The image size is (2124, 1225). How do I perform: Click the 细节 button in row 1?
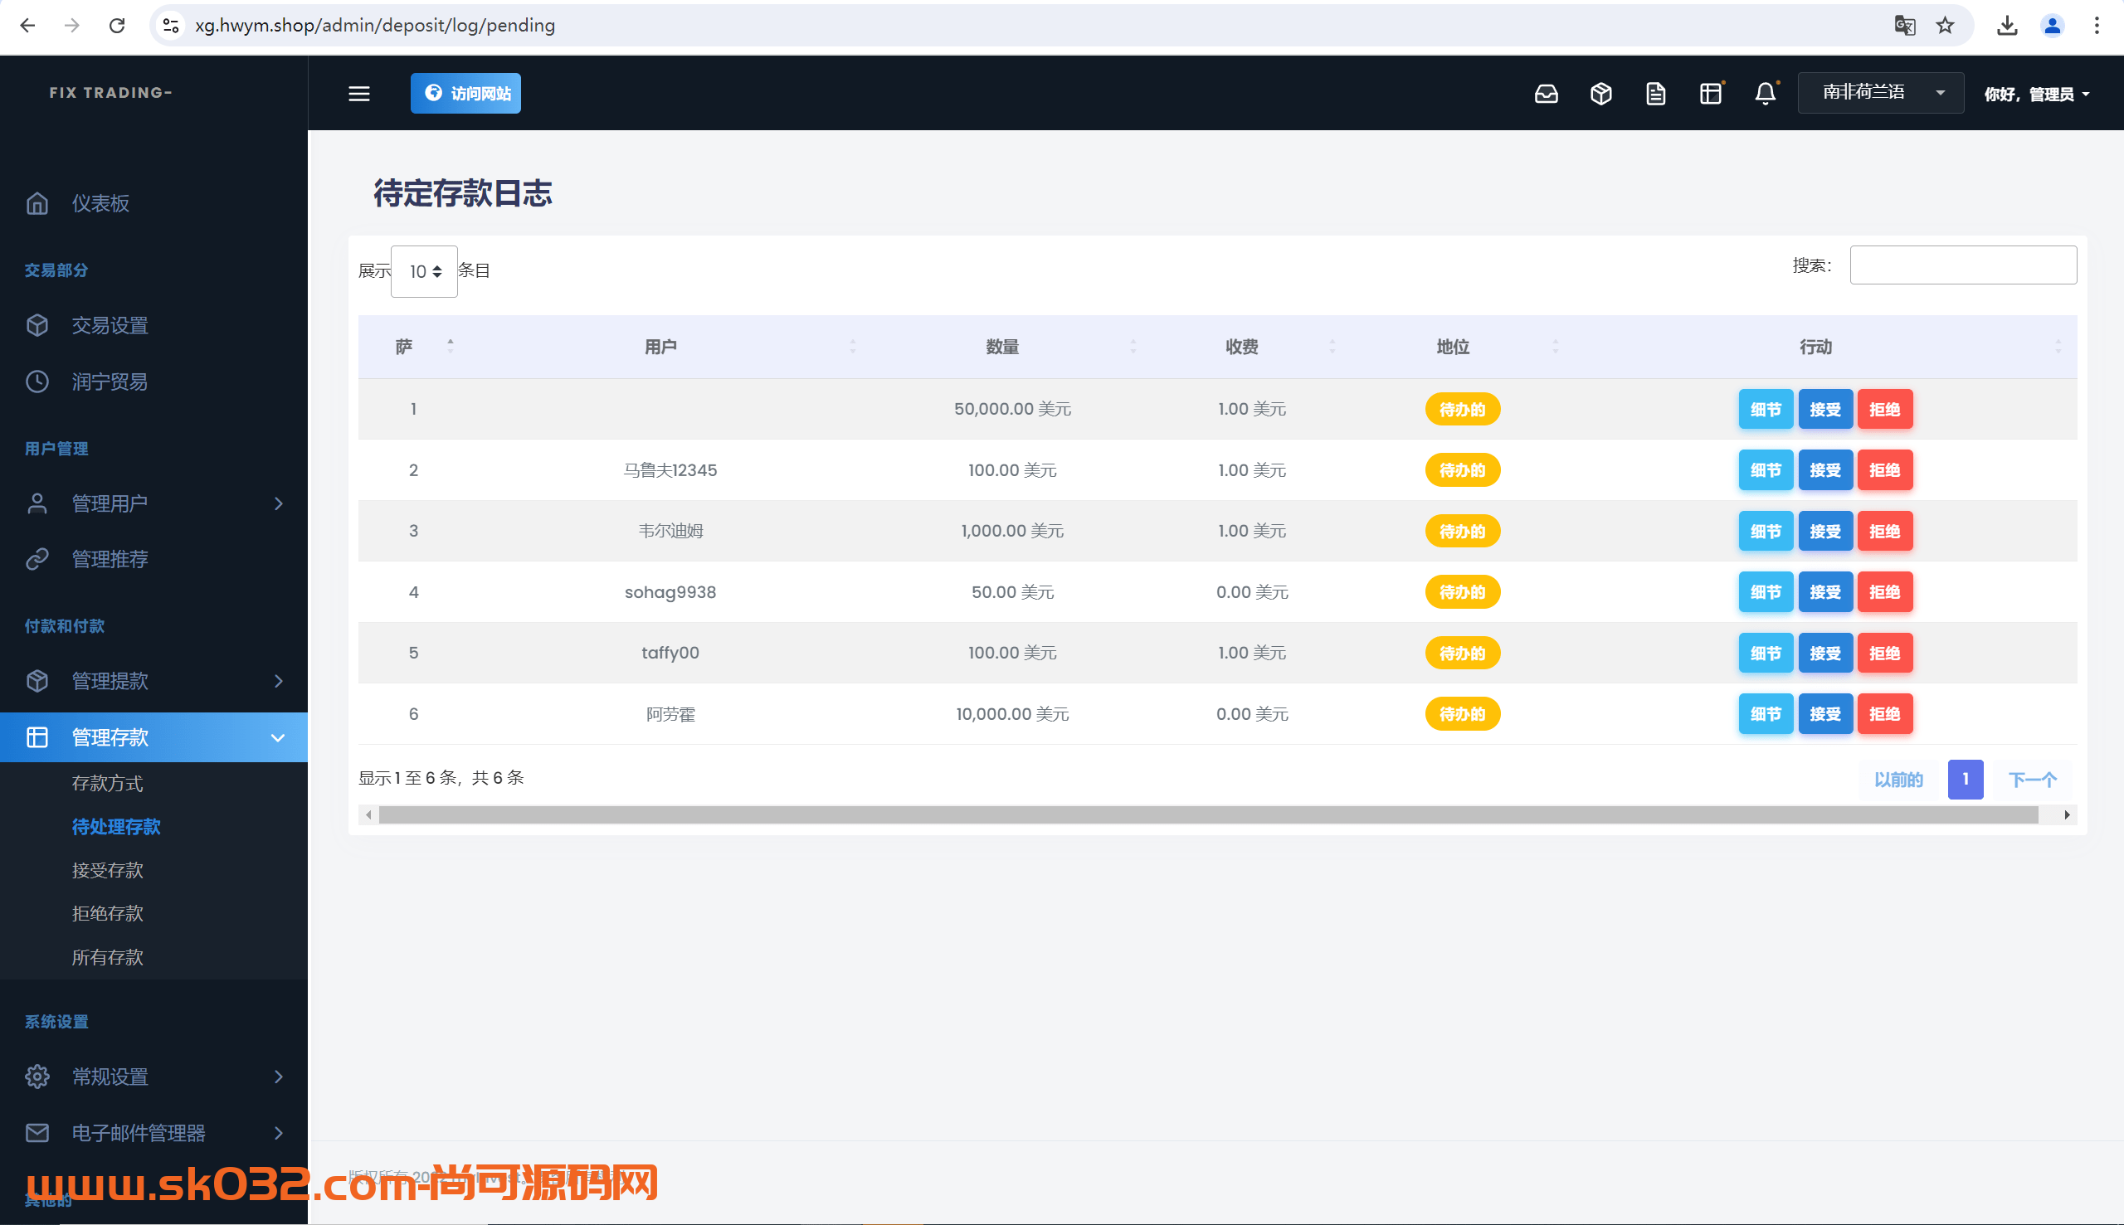click(1766, 410)
